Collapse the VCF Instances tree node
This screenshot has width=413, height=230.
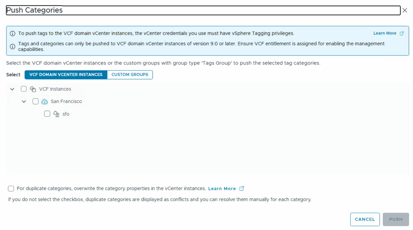pos(12,89)
